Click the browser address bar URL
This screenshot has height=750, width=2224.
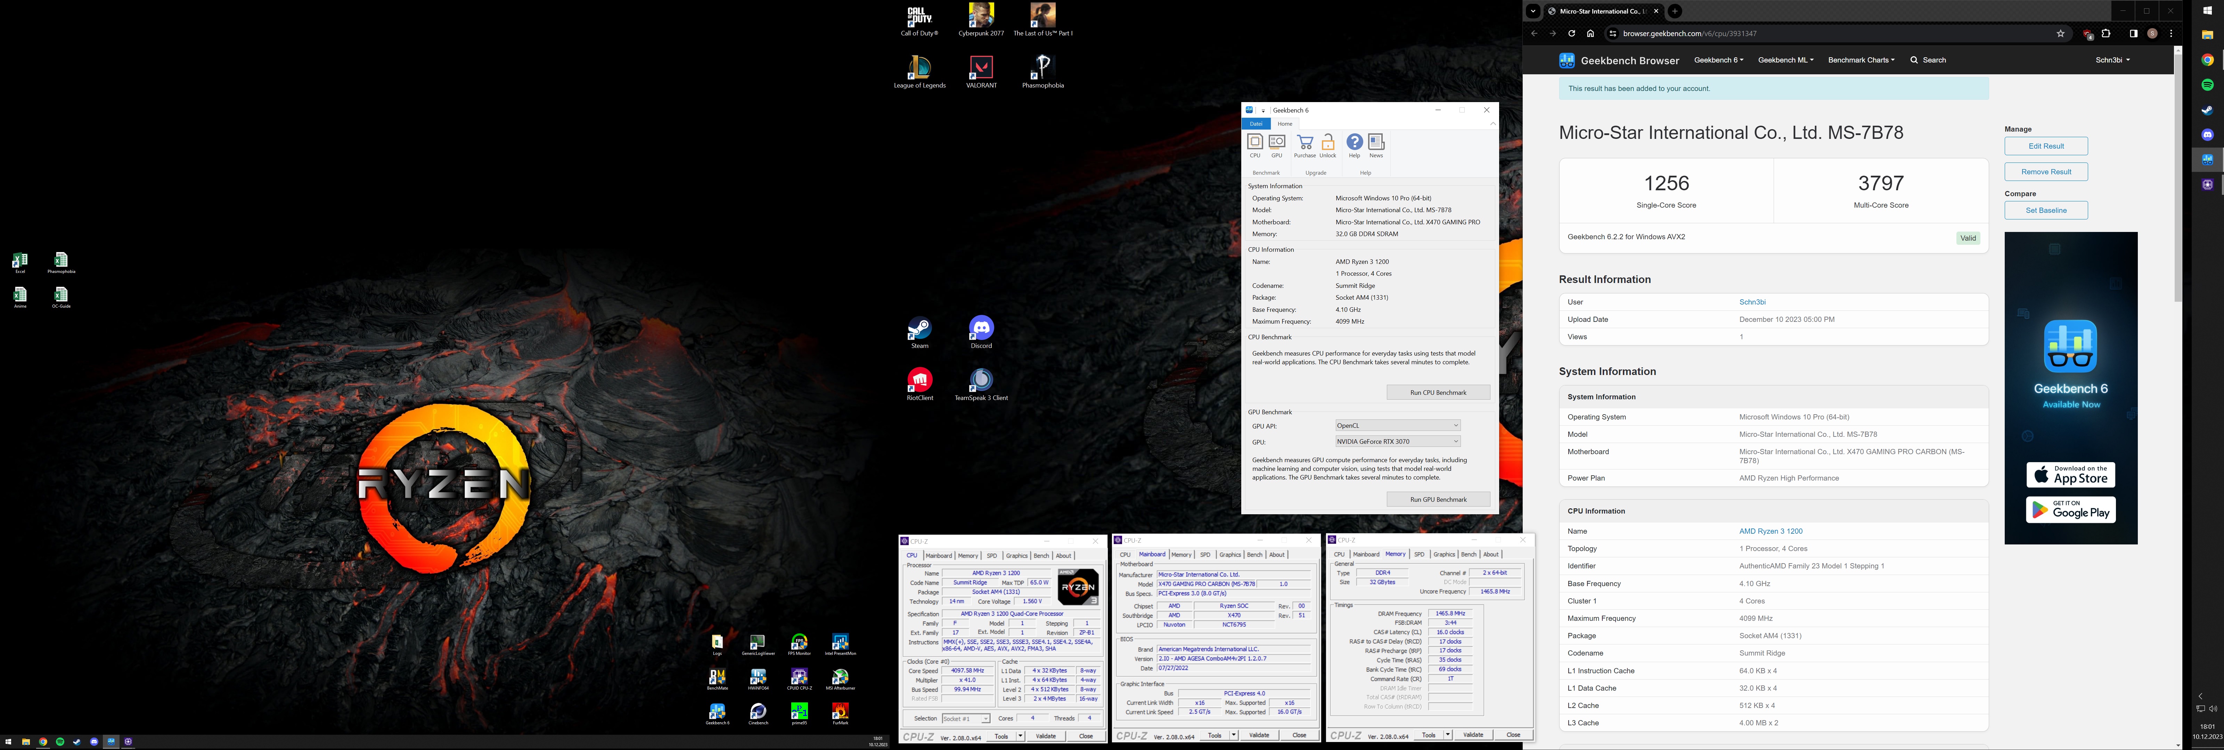pyautogui.click(x=1689, y=34)
